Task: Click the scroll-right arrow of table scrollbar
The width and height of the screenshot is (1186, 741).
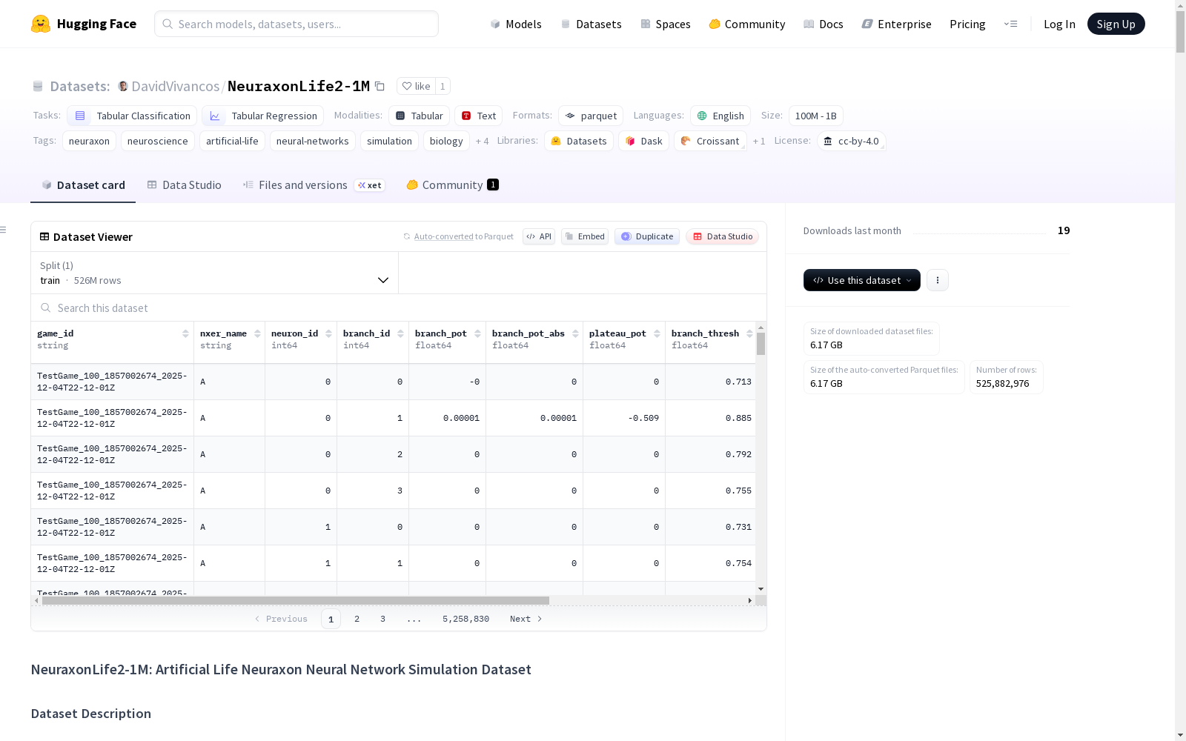Action: (750, 600)
